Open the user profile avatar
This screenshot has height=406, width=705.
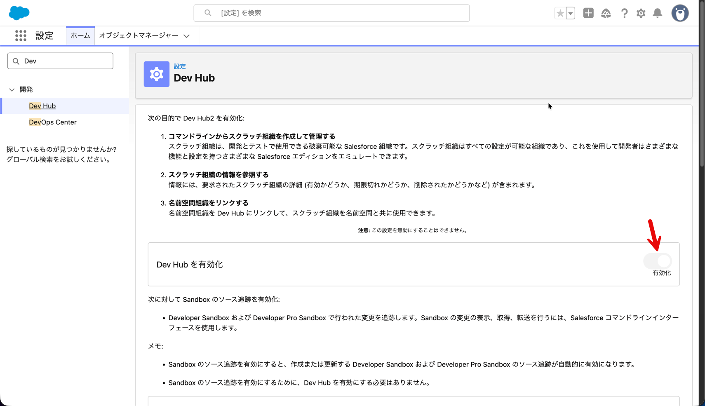680,13
